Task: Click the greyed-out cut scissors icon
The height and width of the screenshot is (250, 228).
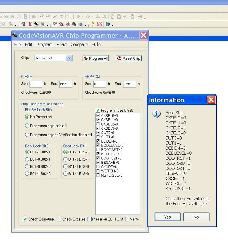Action: point(19,17)
